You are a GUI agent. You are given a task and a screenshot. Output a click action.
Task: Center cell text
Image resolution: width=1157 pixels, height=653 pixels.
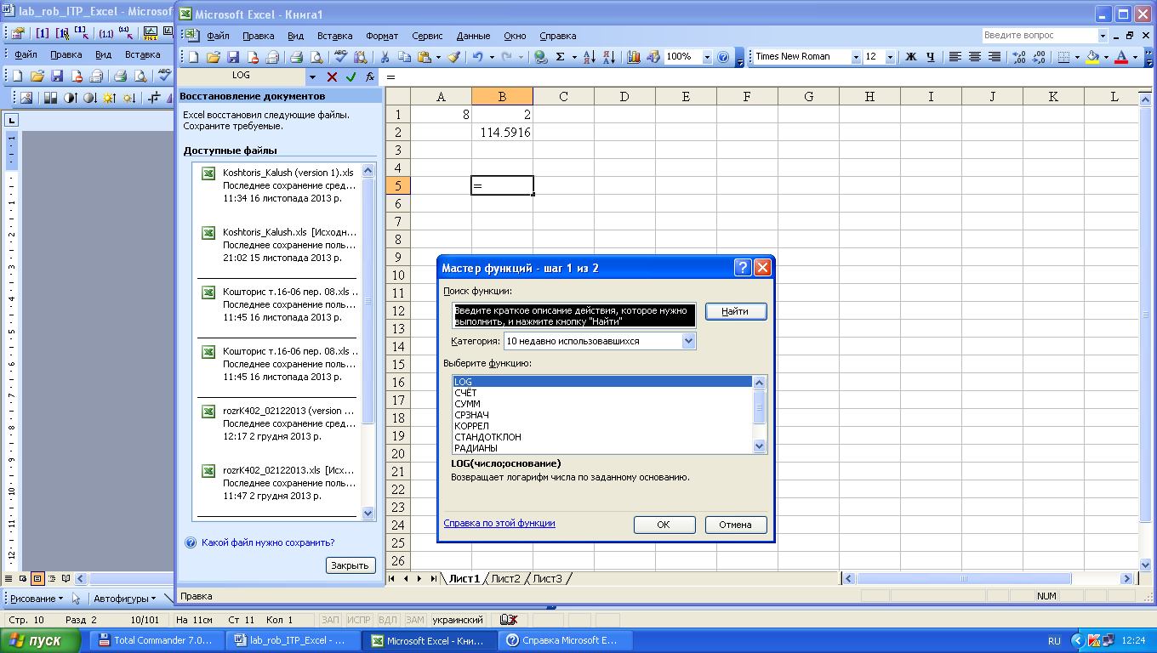pos(974,57)
